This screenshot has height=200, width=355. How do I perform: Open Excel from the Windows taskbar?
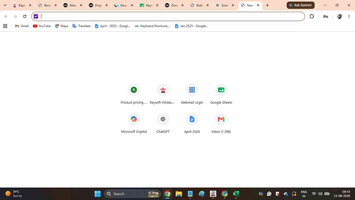[236, 194]
